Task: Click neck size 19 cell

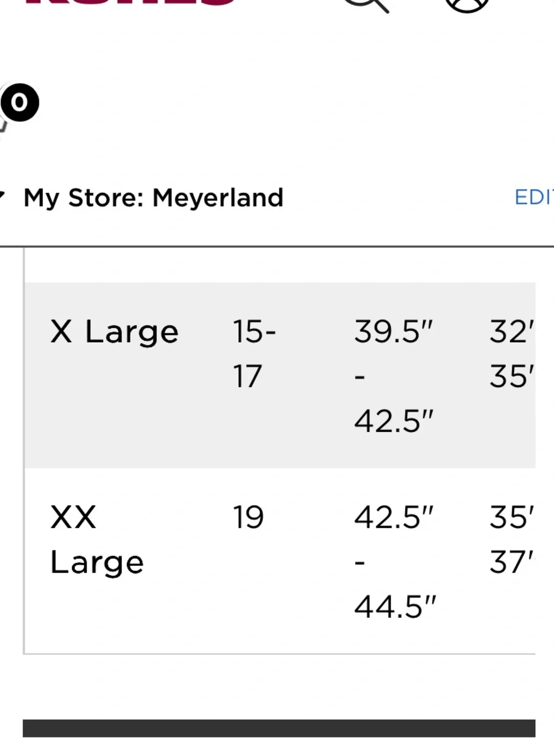Action: (248, 518)
